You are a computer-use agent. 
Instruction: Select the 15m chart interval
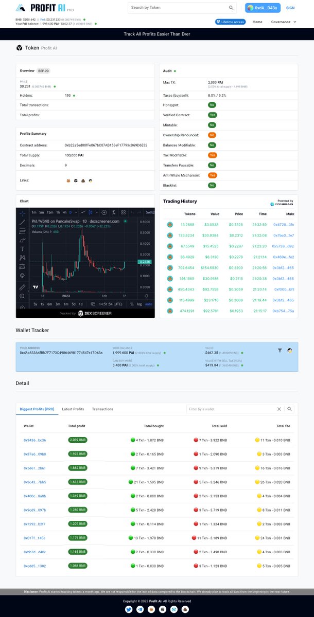pyautogui.click(x=50, y=212)
